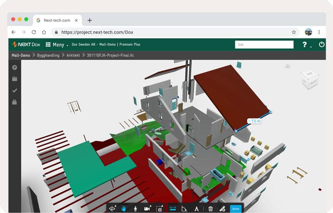Click the power logout icon
This screenshot has height=213, width=333.
click(321, 45)
